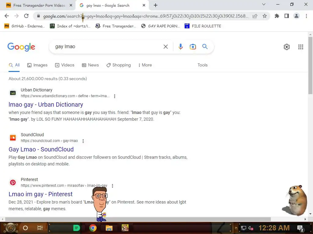Toggle the Chrome side panel
Image resolution: width=313 pixels, height=234 pixels.
click(x=287, y=16)
